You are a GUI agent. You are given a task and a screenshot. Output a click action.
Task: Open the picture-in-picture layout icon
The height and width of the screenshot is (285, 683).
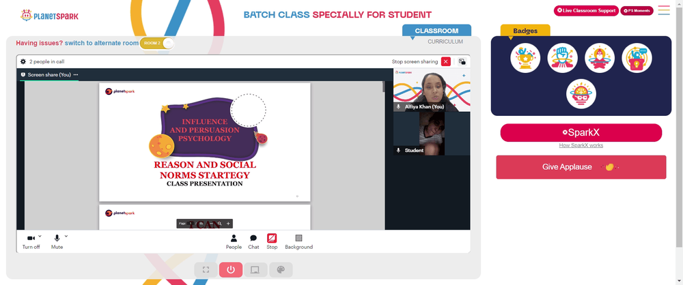(x=462, y=62)
